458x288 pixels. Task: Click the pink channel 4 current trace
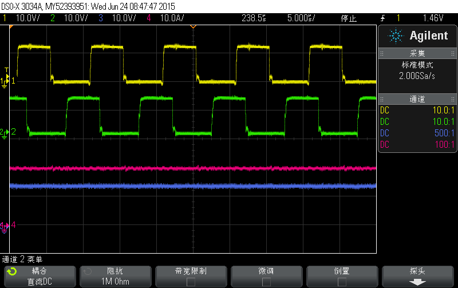point(193,168)
